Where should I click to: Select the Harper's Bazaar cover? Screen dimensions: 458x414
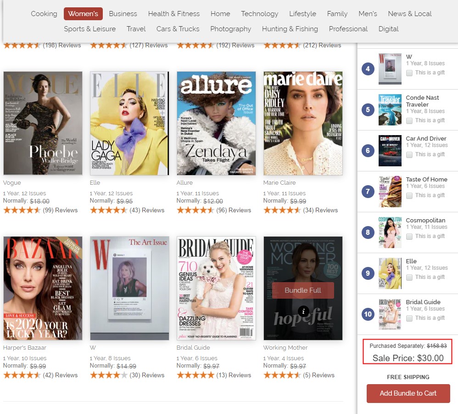(43, 288)
